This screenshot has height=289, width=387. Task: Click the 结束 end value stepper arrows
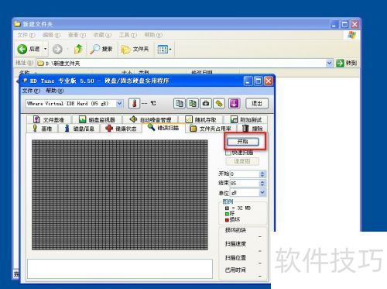pos(262,183)
